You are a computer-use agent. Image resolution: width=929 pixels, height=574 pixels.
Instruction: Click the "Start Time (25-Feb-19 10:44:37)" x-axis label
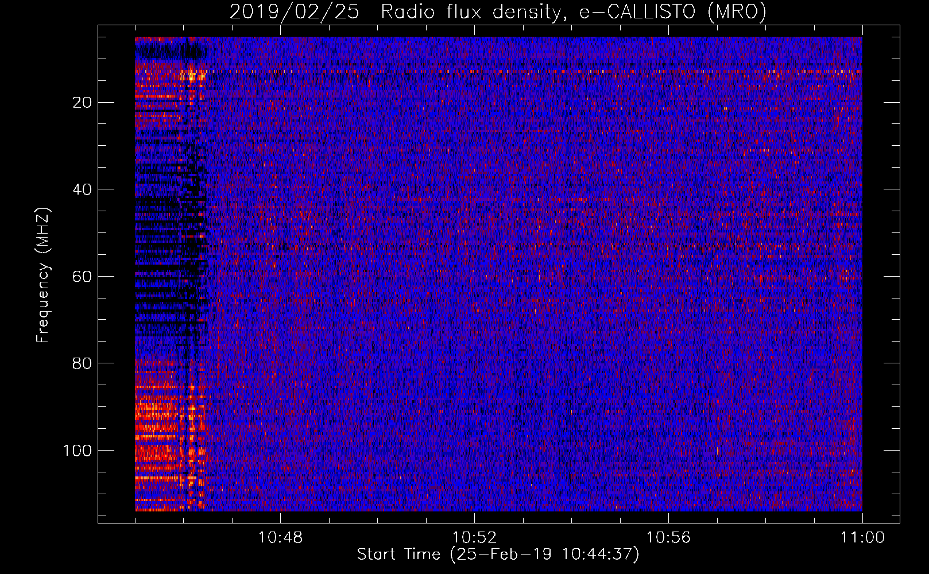[498, 554]
